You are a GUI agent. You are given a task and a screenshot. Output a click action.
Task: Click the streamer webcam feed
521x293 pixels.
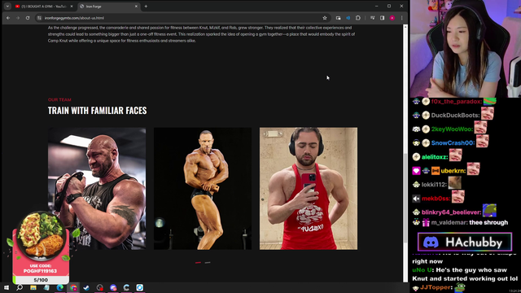tap(465, 49)
